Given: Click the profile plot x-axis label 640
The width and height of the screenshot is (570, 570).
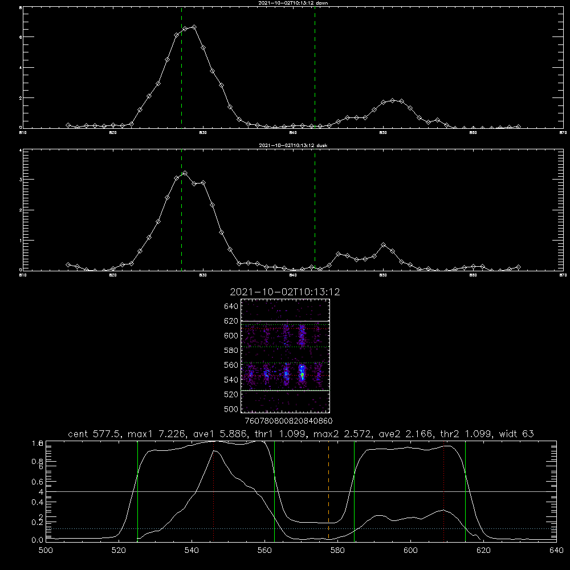Looking at the screenshot, I should [556, 551].
